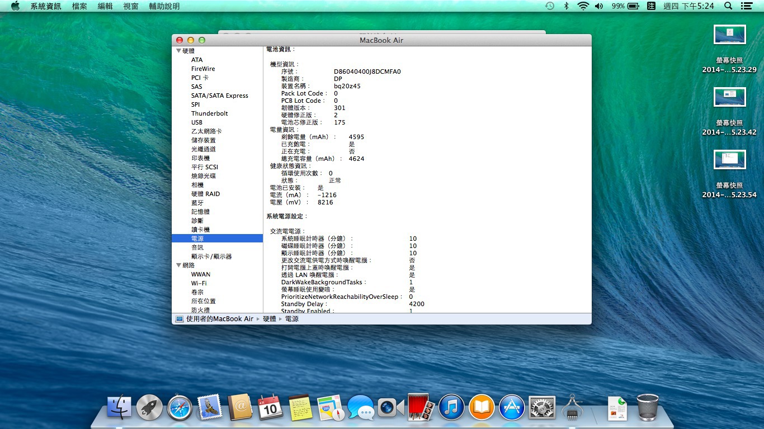Click 使用者的MacBook Air in the path bar
Viewport: 764px width, 429px height.
pos(219,319)
